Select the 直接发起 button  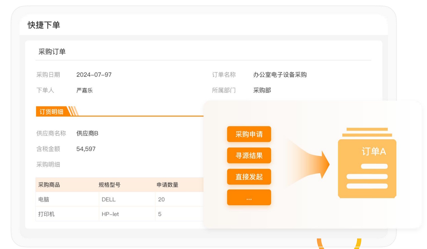[249, 177]
